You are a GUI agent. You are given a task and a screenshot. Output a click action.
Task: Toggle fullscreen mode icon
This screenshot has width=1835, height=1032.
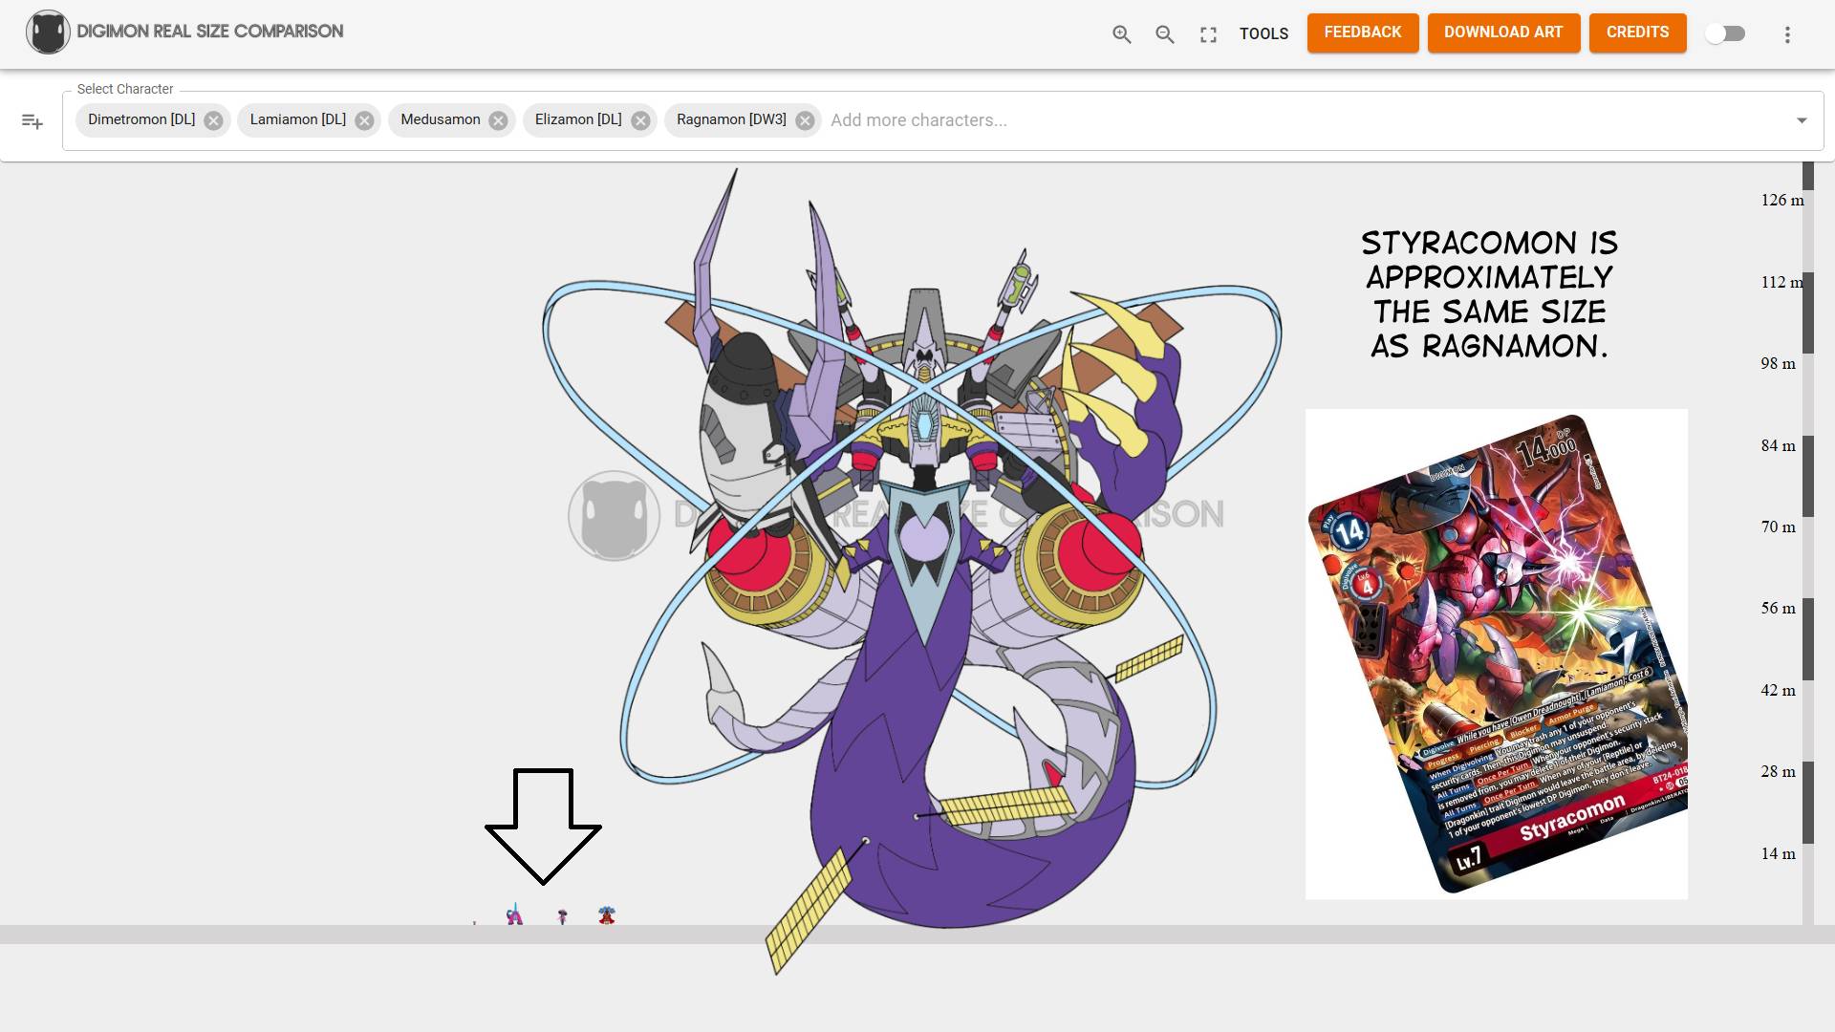click(1208, 34)
